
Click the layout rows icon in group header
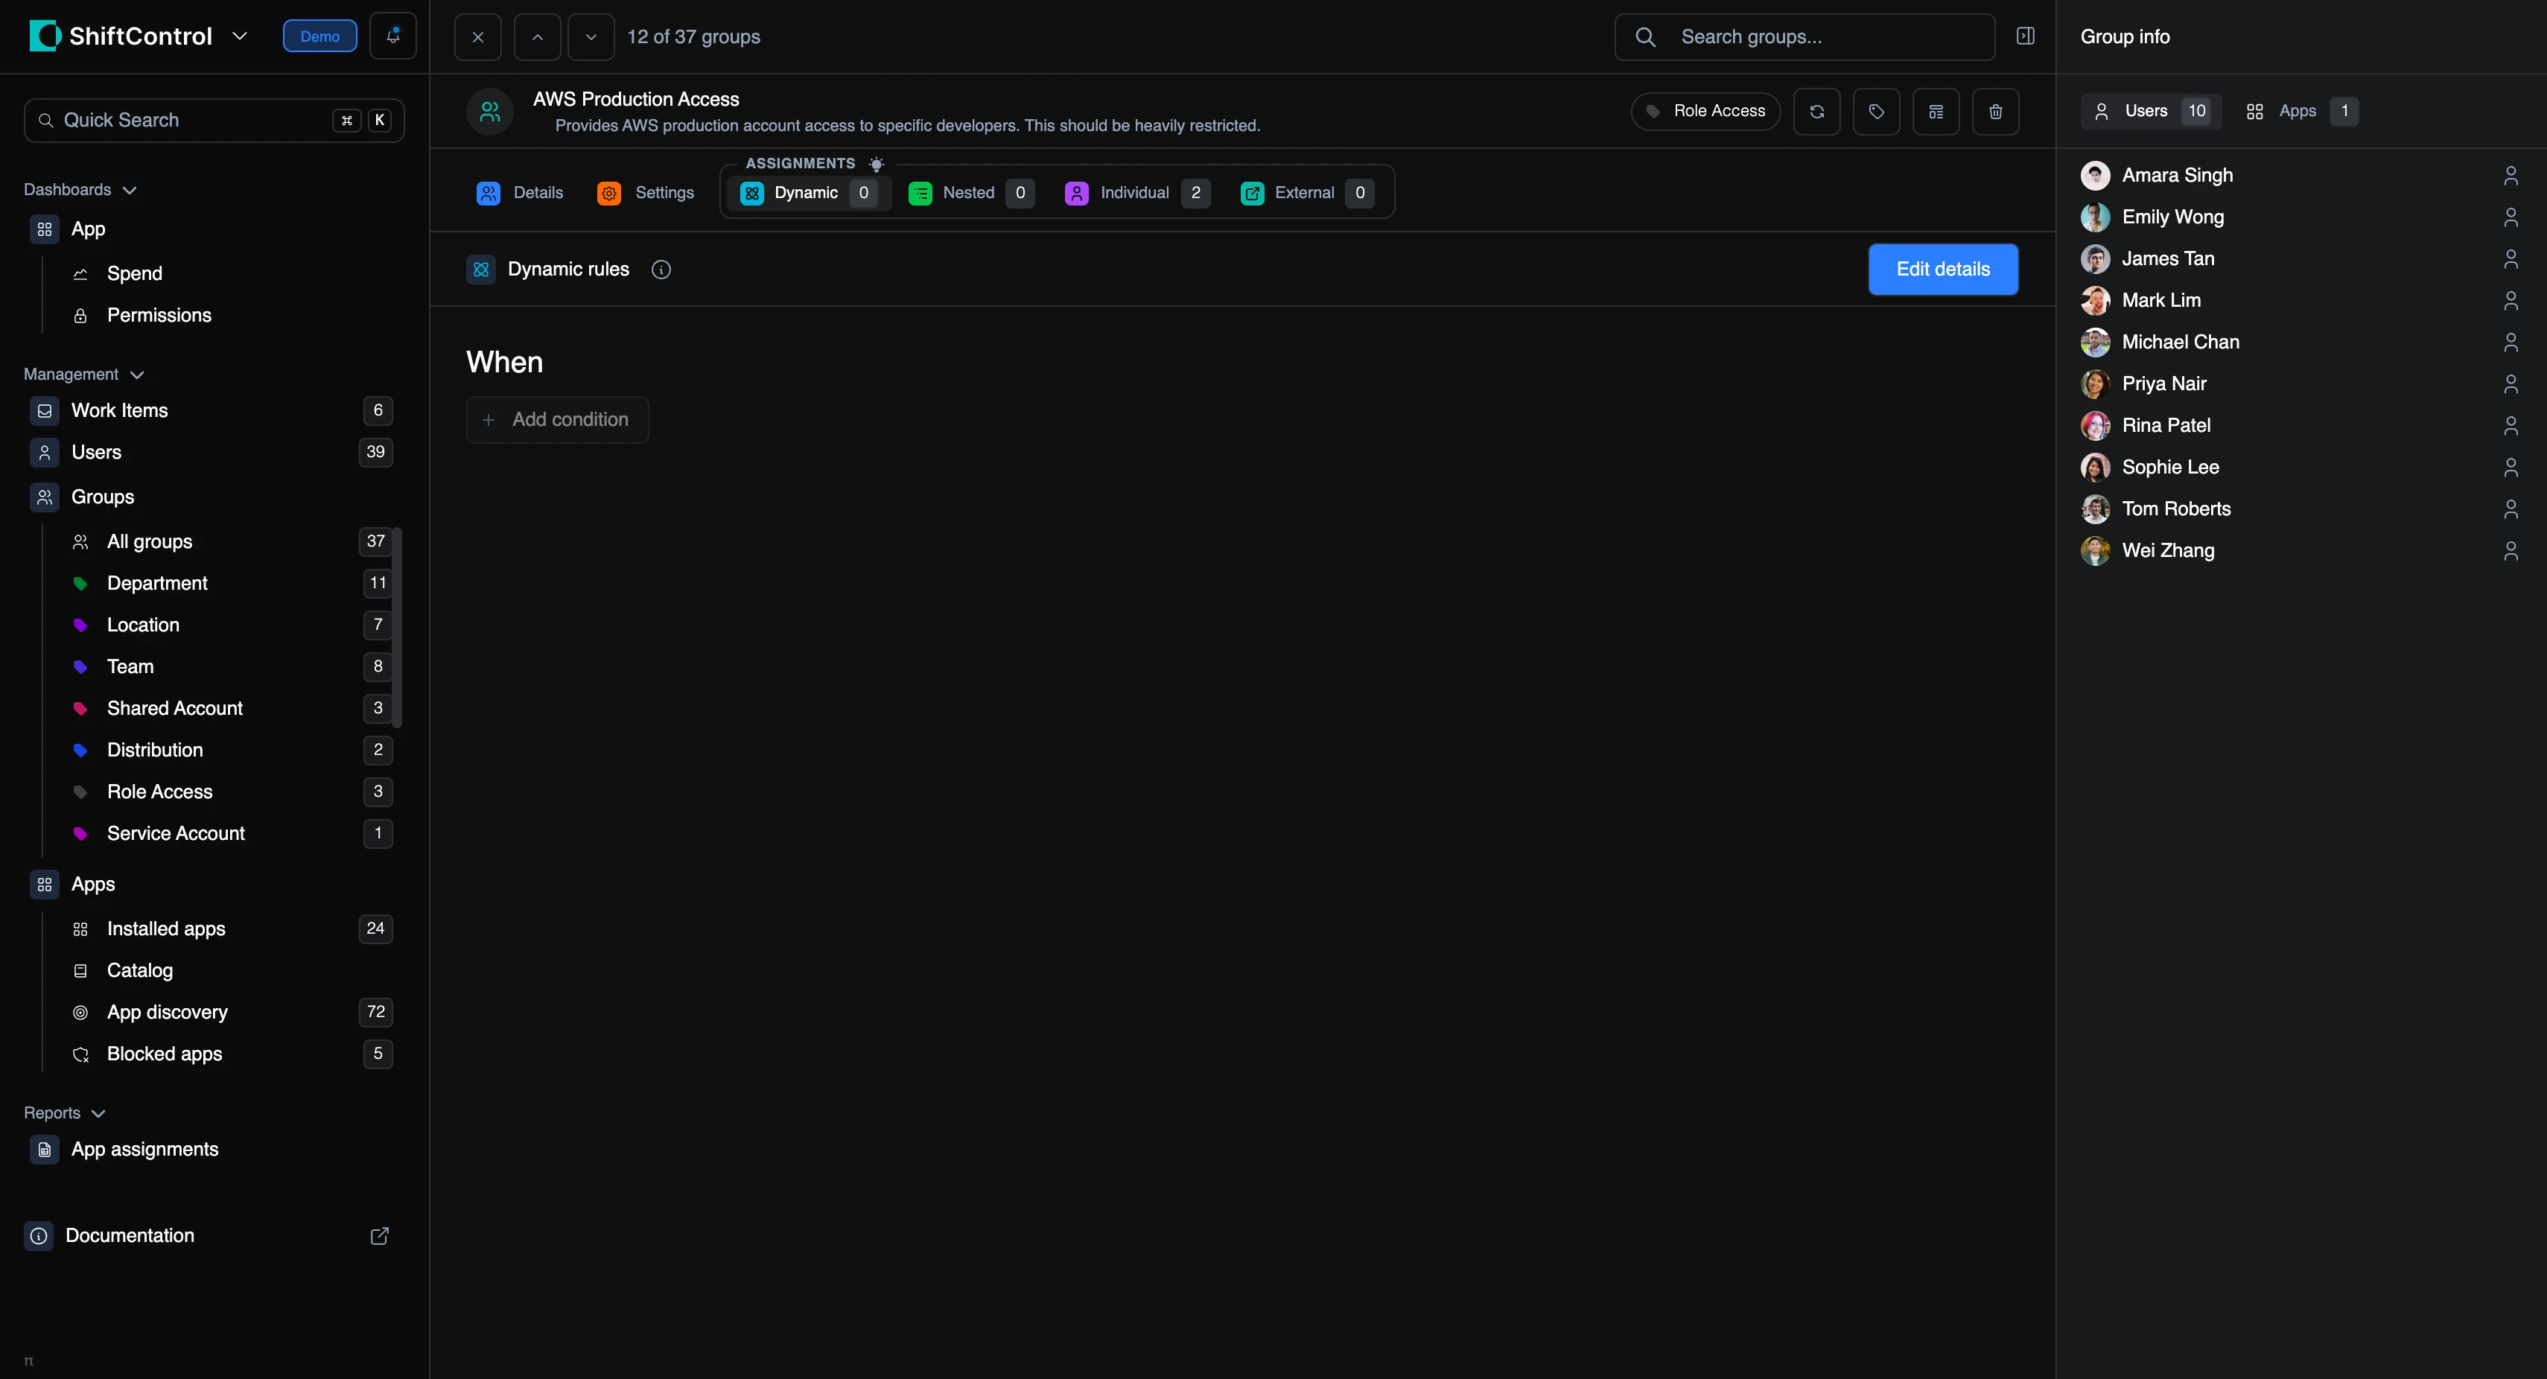1936,112
